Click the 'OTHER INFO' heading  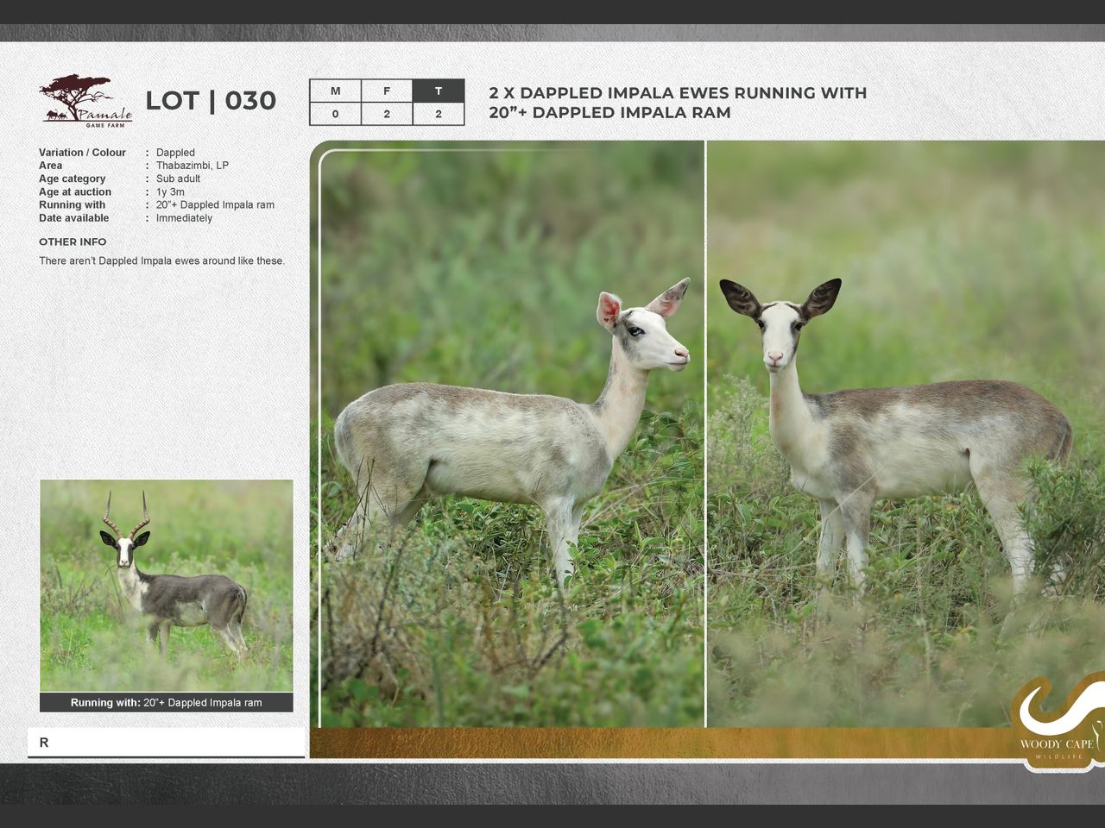coord(73,241)
